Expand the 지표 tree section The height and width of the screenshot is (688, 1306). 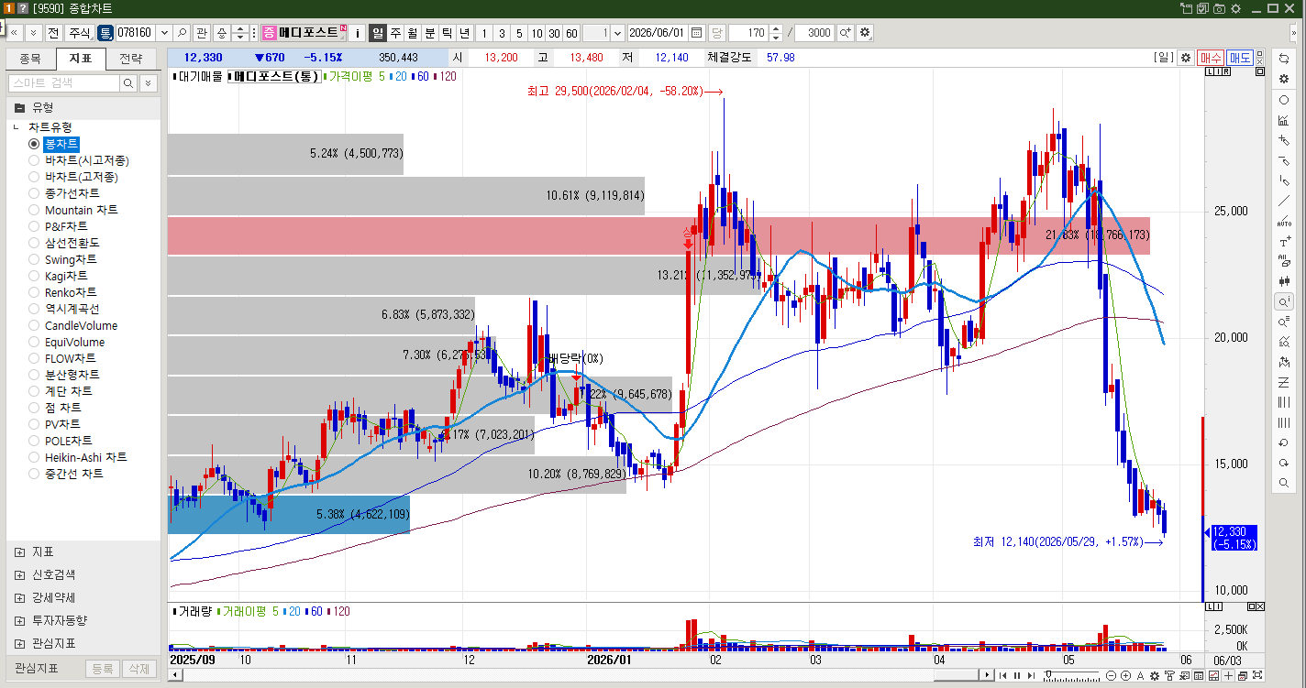coord(19,552)
